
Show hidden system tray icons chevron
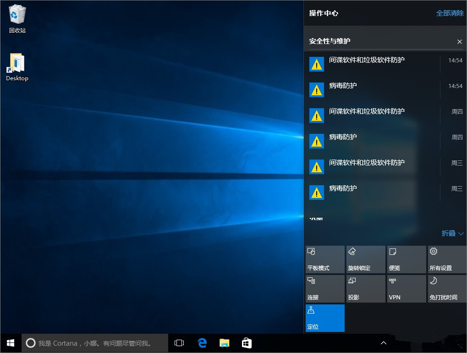pyautogui.click(x=384, y=343)
